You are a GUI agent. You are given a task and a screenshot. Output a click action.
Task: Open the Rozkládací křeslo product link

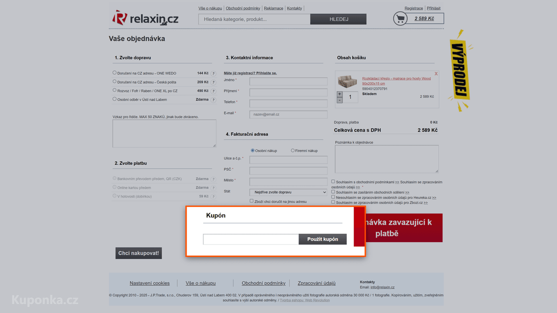(x=396, y=81)
